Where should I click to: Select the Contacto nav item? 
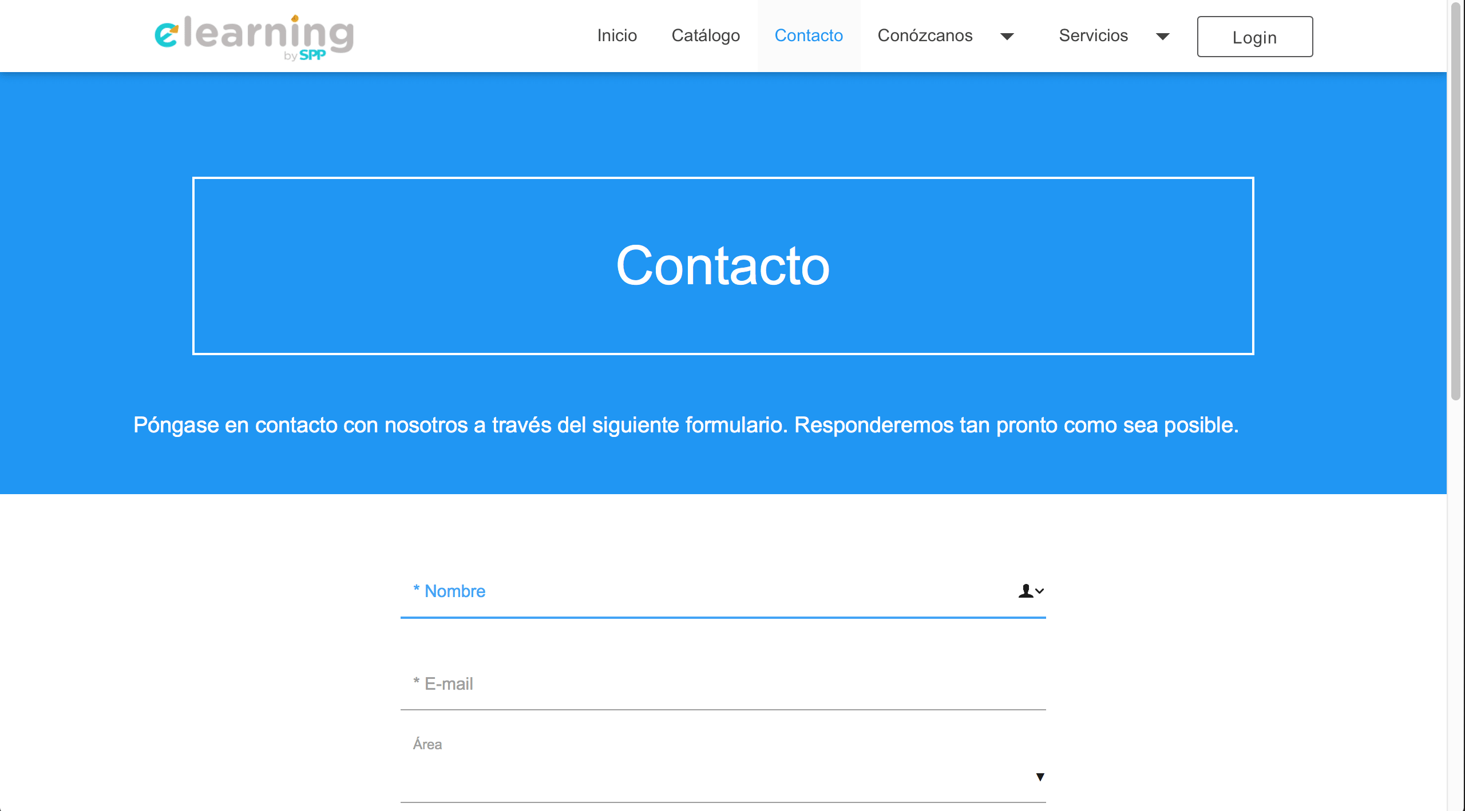809,35
